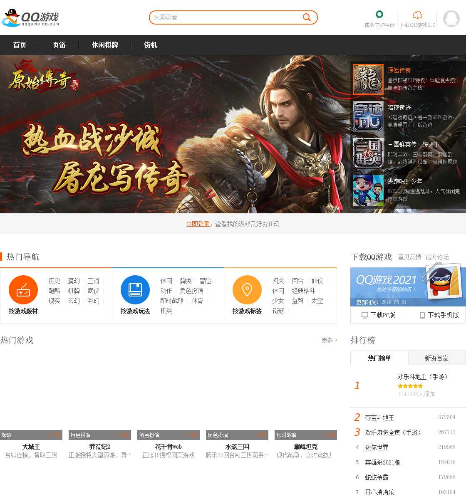Screen dimensions: 466x499
Task: Select 三消 theme category
Action: coord(93,281)
